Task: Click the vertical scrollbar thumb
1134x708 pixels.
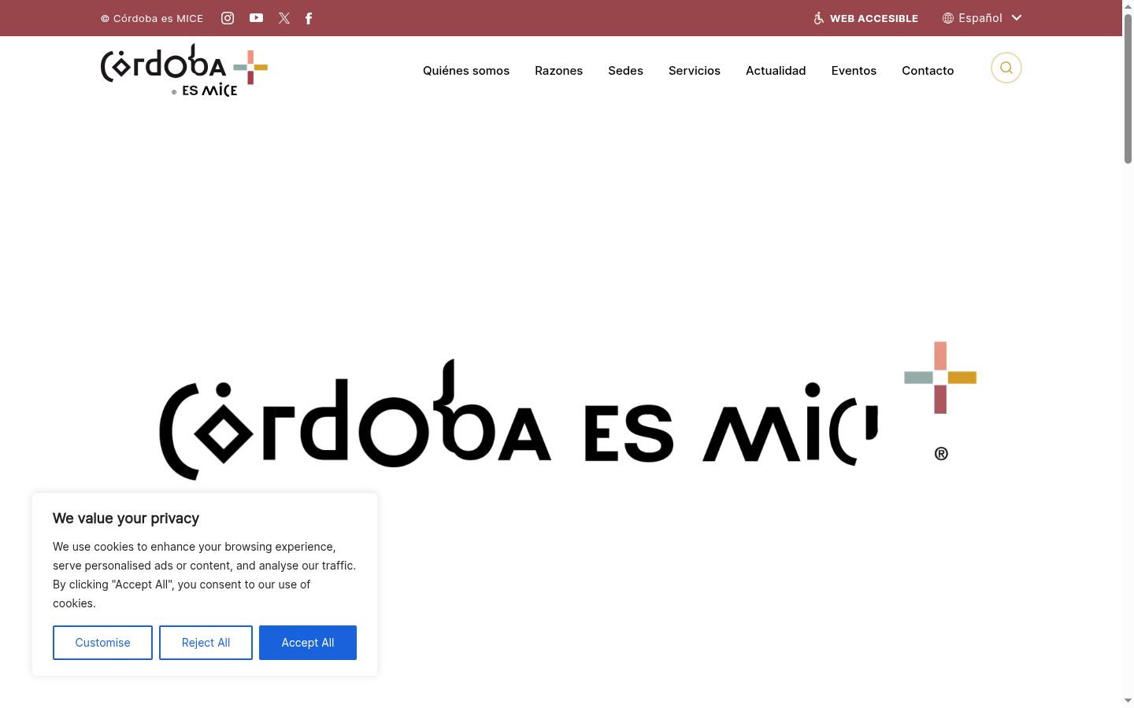Action: (1128, 89)
